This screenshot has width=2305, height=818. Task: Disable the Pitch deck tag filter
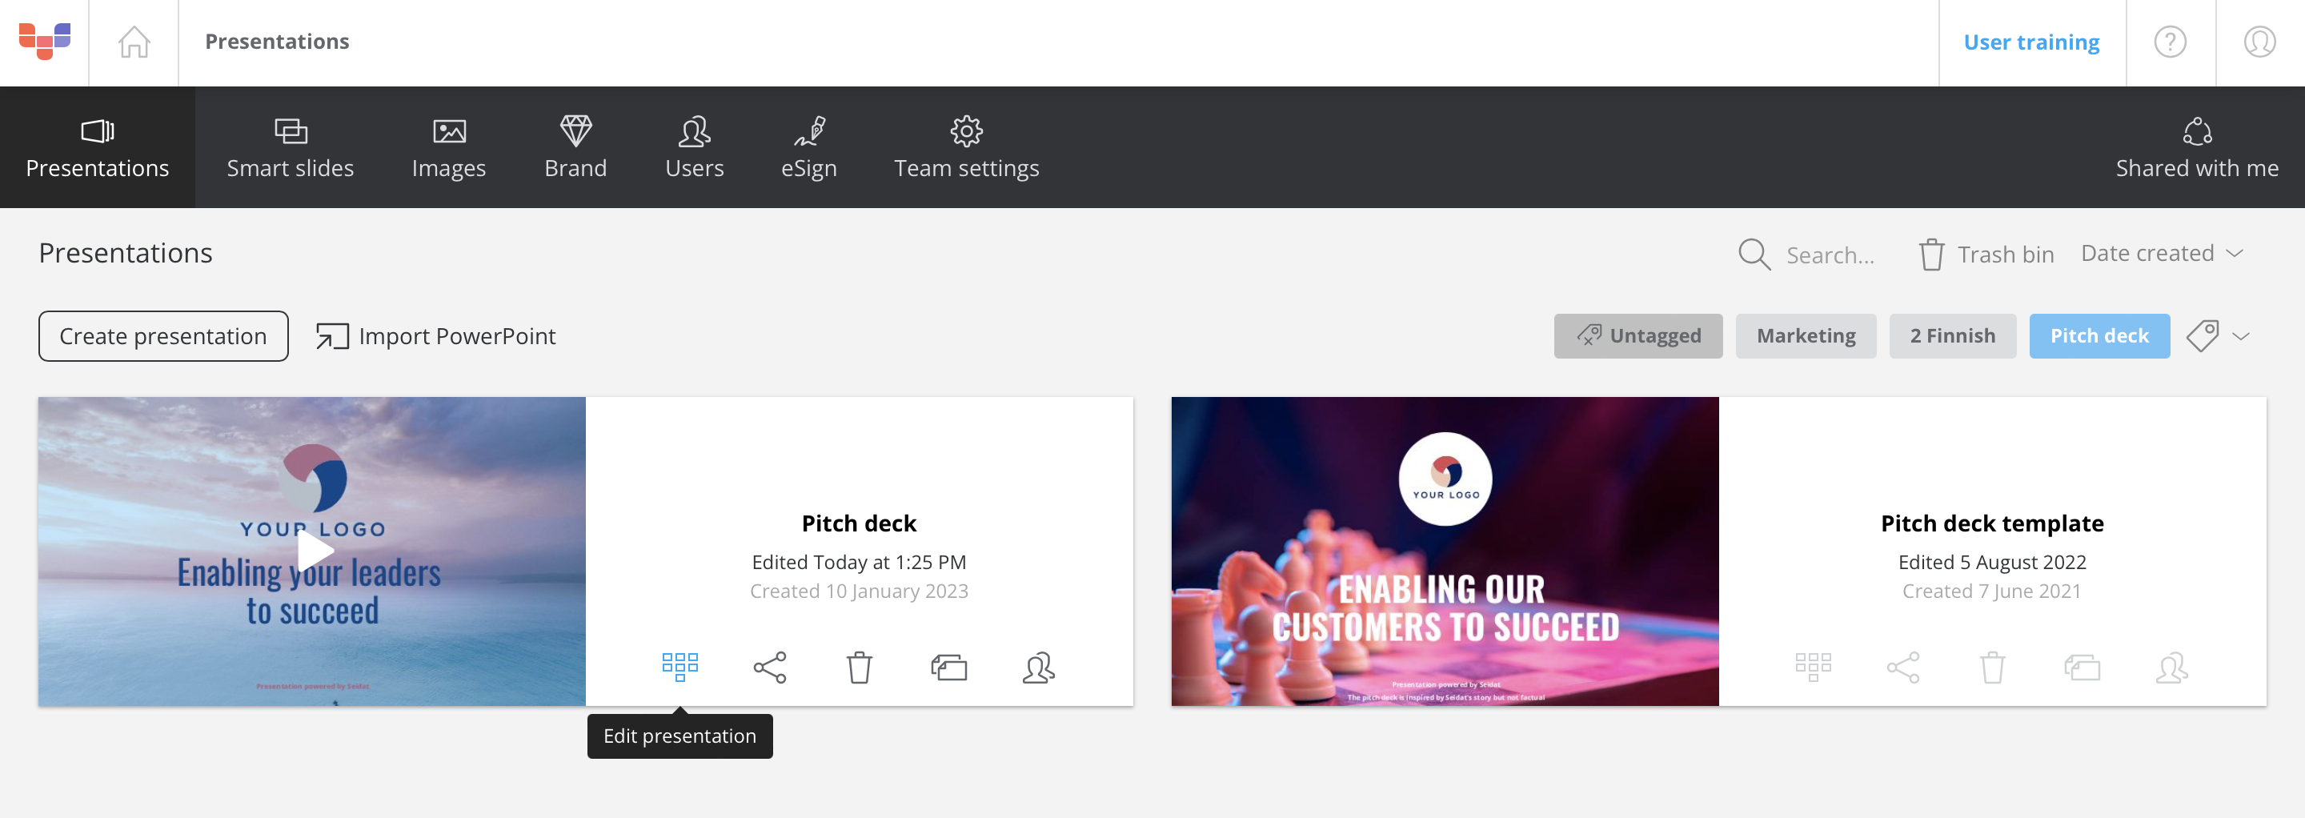point(2099,335)
